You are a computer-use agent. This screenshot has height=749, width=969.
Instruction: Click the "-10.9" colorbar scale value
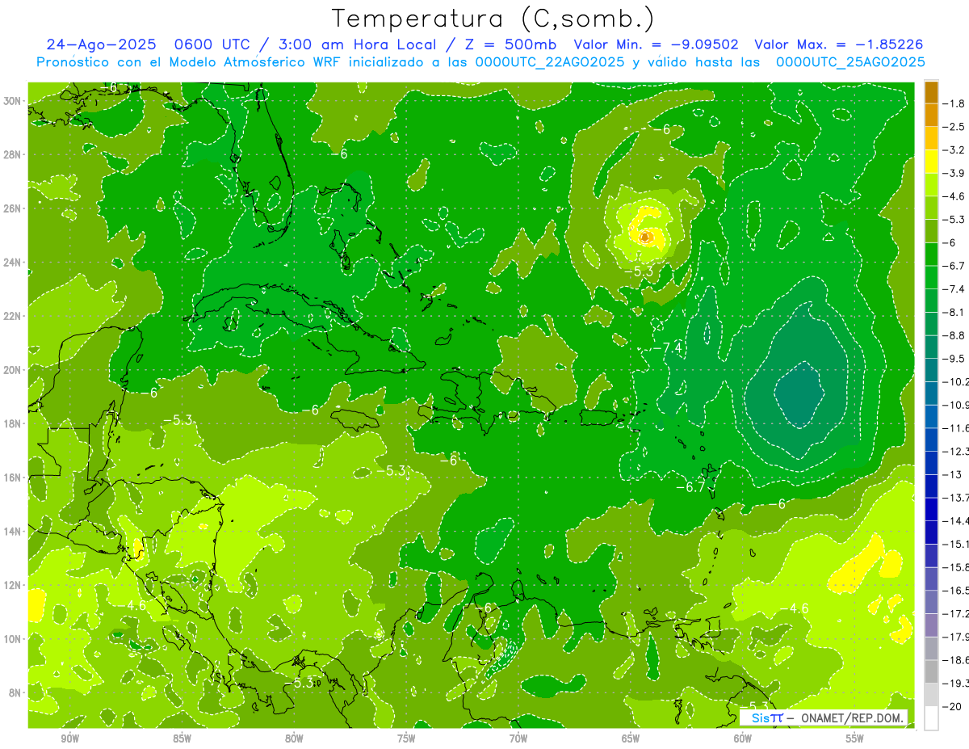pos(957,405)
